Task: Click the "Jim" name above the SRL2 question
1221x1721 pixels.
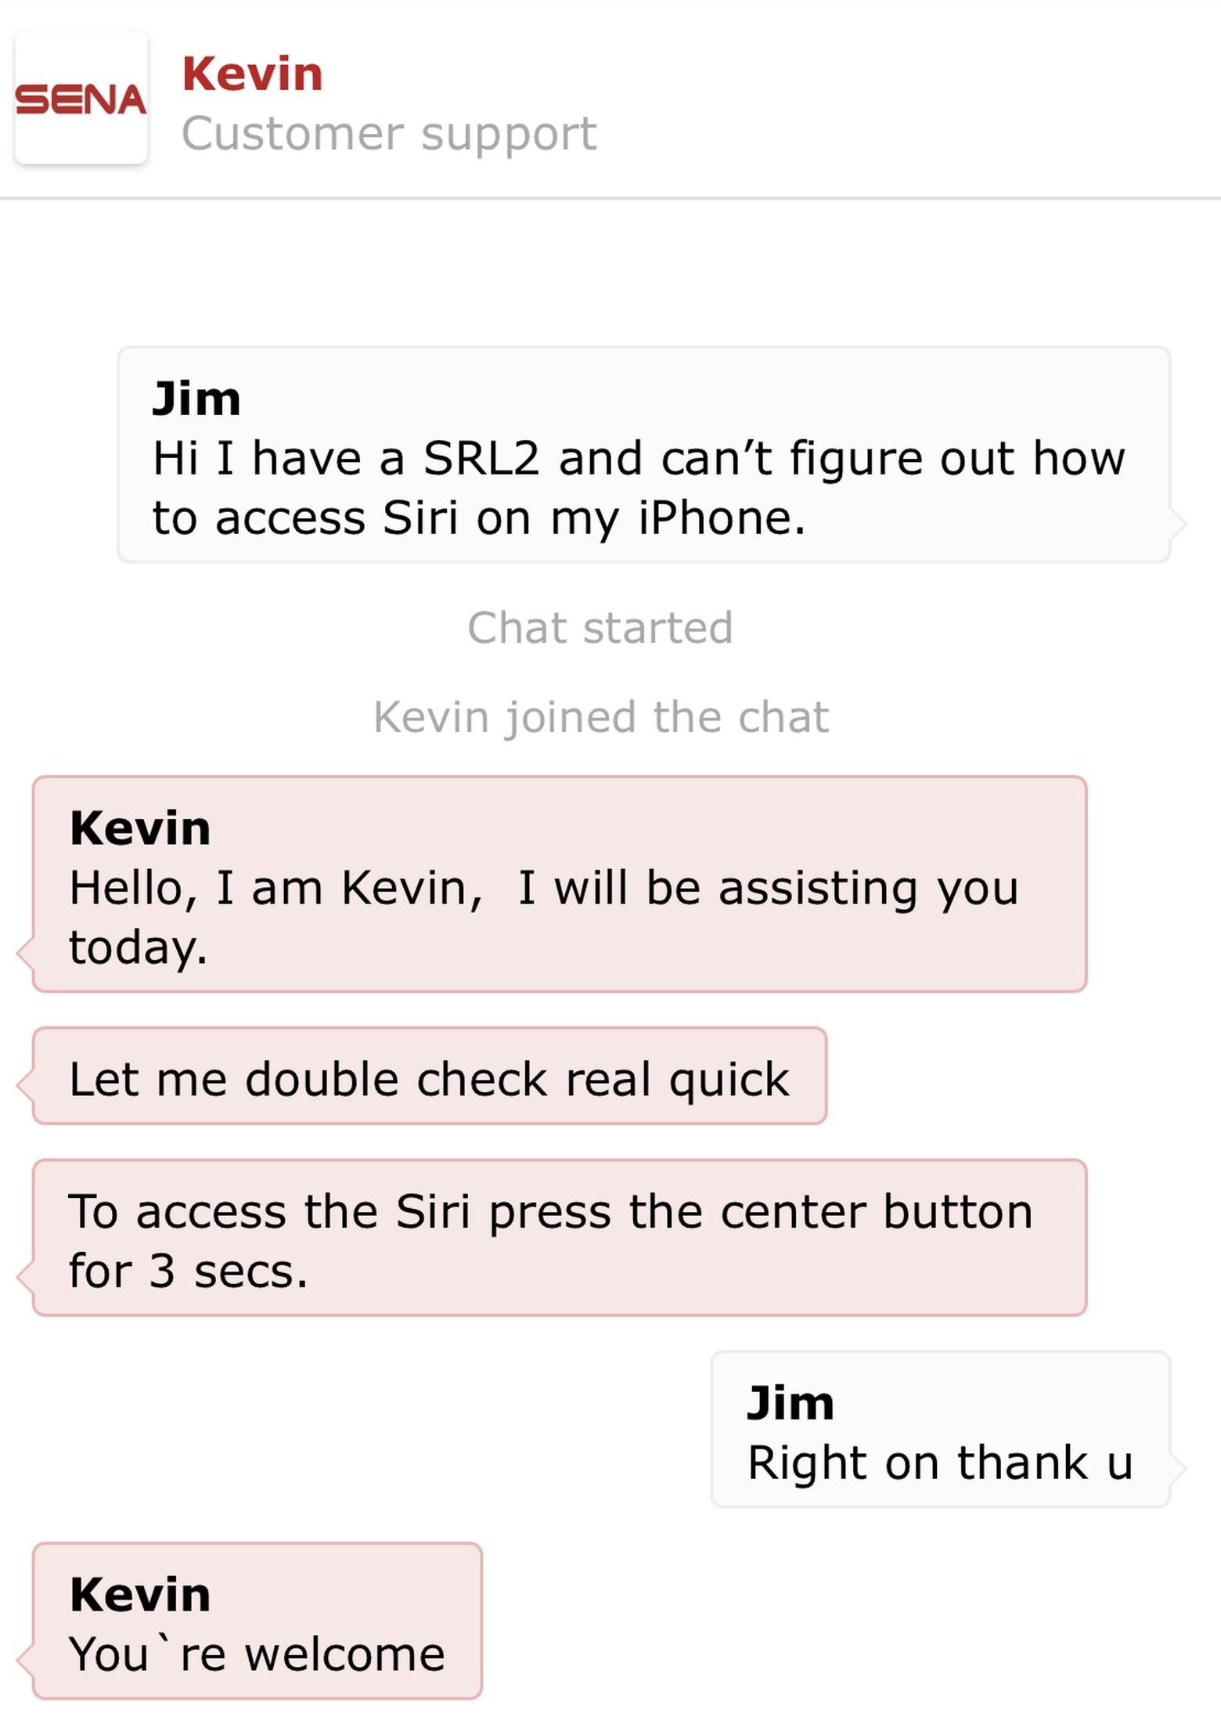Action: (196, 398)
